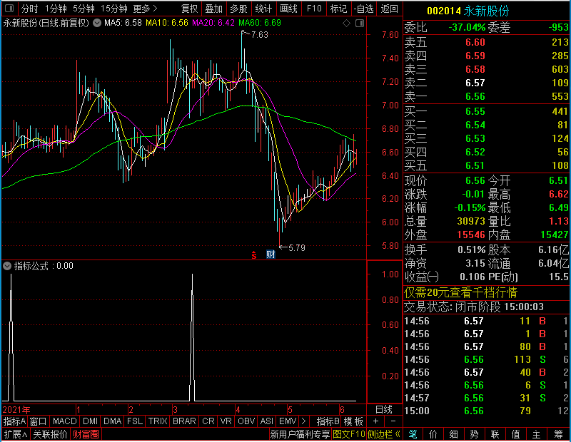This screenshot has width=571, height=442.
Task: Open the 复权 menu
Action: click(x=189, y=9)
